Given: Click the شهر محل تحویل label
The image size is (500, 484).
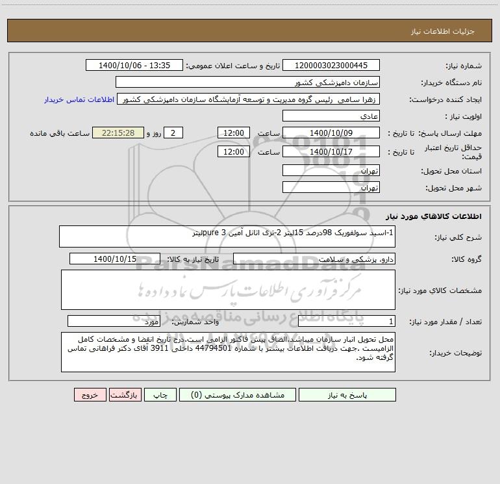Looking at the screenshot, I should point(454,188).
